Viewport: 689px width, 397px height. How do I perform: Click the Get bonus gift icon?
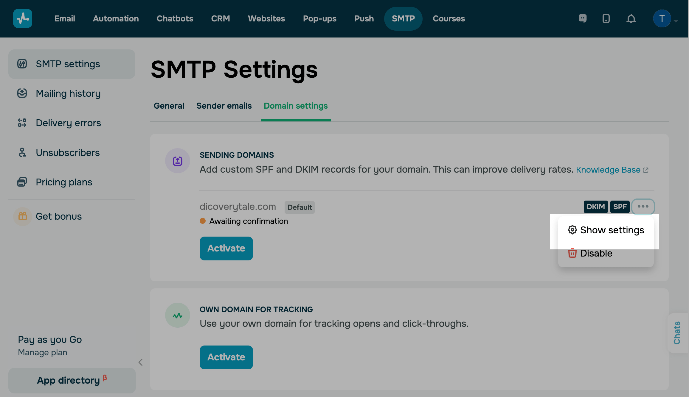(x=23, y=216)
